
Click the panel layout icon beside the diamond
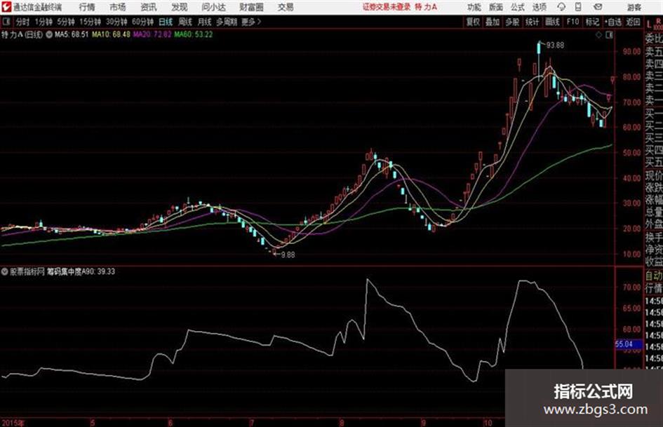click(609, 35)
